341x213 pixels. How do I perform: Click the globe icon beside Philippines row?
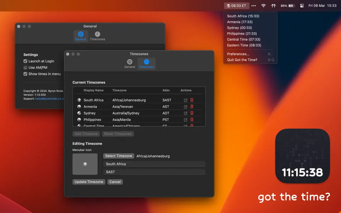click(79, 120)
